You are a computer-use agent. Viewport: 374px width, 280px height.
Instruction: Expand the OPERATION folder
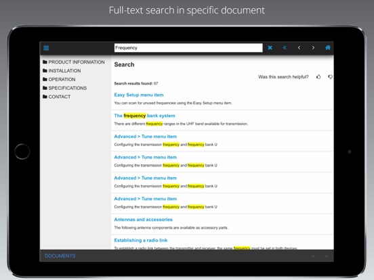point(59,79)
